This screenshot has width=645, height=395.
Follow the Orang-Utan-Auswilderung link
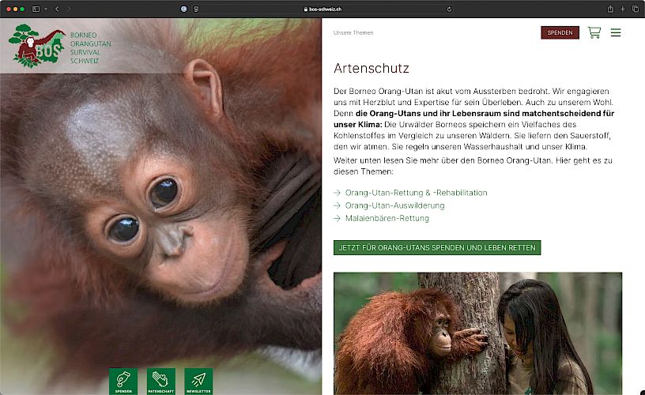[394, 205]
